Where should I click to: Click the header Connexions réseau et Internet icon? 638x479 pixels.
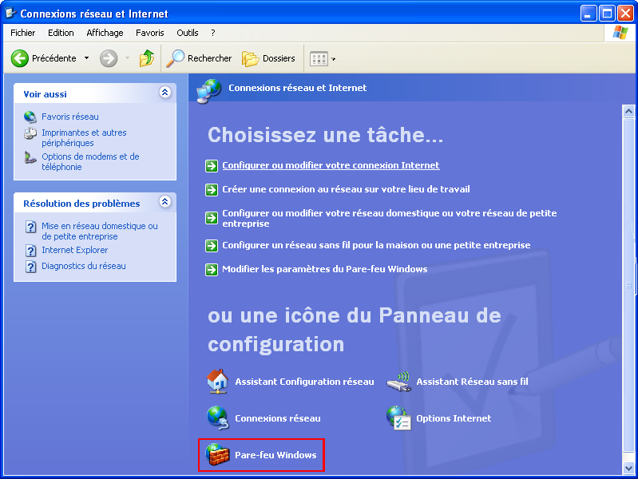coord(208,91)
